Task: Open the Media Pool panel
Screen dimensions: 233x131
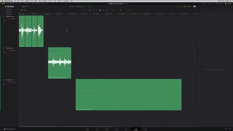Action: pos(11,4)
